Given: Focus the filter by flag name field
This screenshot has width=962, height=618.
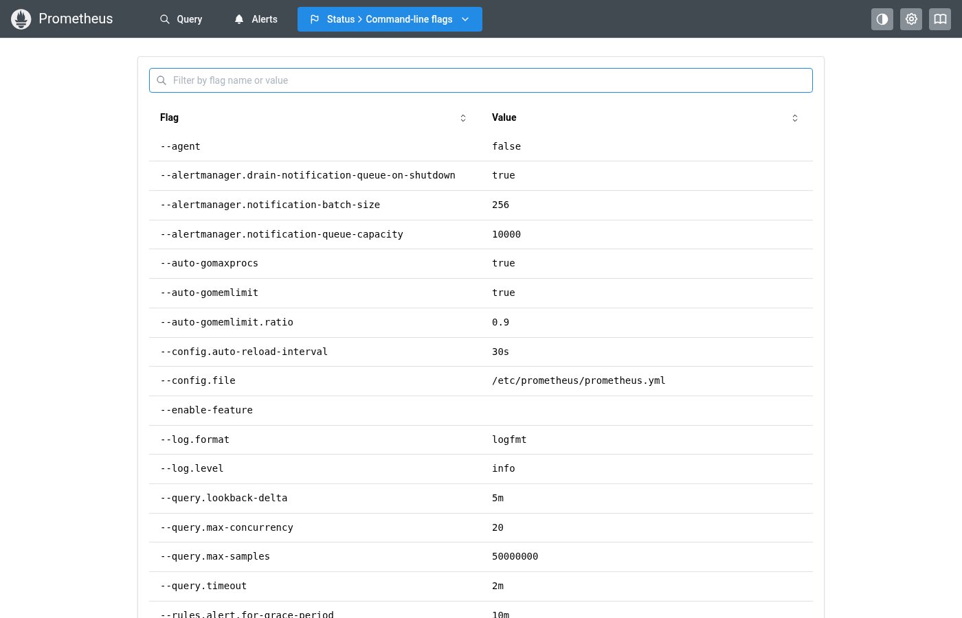Looking at the screenshot, I should (481, 80).
